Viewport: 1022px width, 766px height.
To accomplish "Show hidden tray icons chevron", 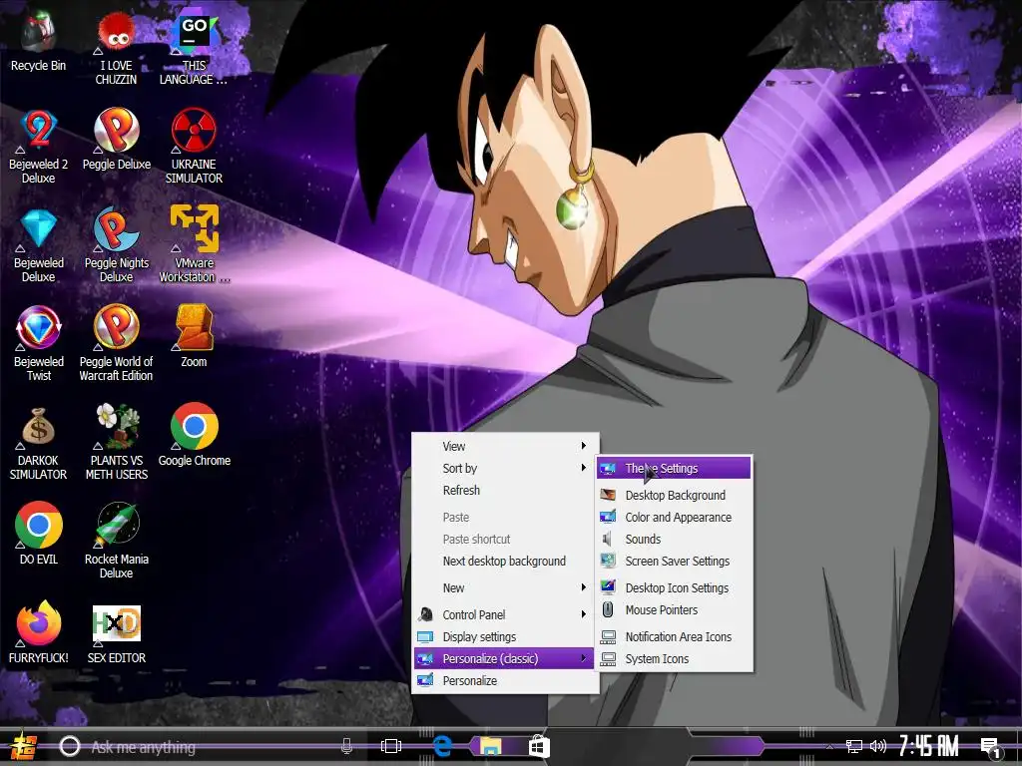I will tap(829, 746).
